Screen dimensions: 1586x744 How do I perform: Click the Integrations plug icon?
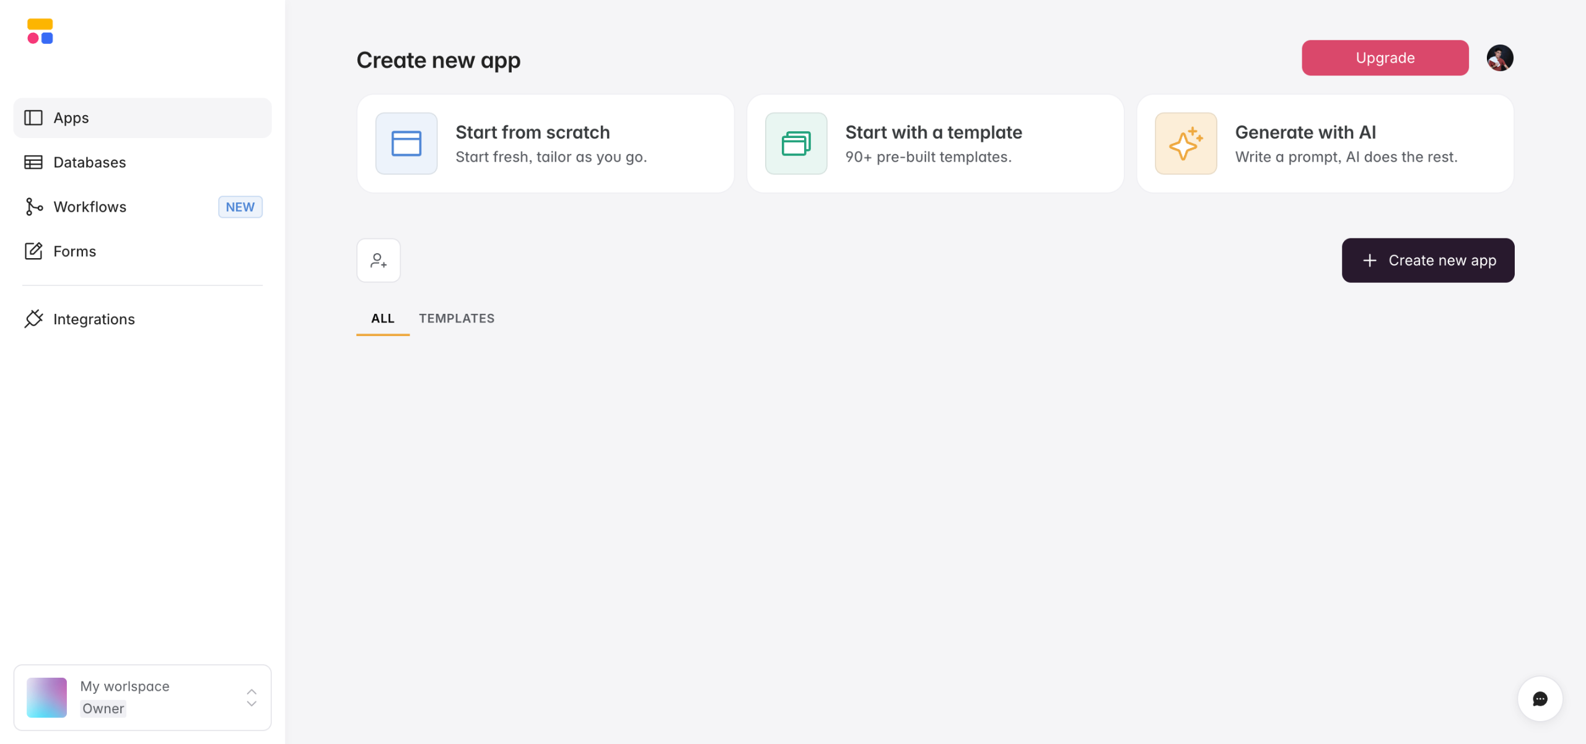coord(33,319)
